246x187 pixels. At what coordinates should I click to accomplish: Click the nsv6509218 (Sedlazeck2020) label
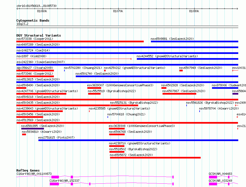point(38,97)
